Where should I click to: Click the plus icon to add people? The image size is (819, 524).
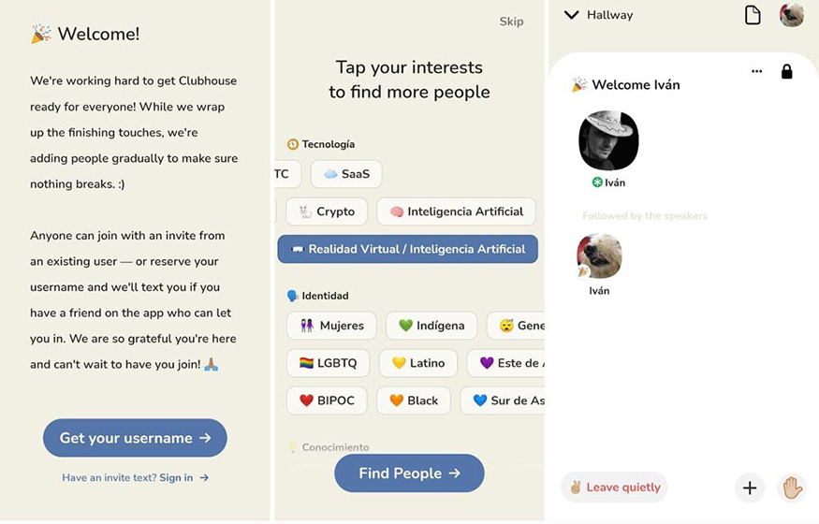(750, 488)
